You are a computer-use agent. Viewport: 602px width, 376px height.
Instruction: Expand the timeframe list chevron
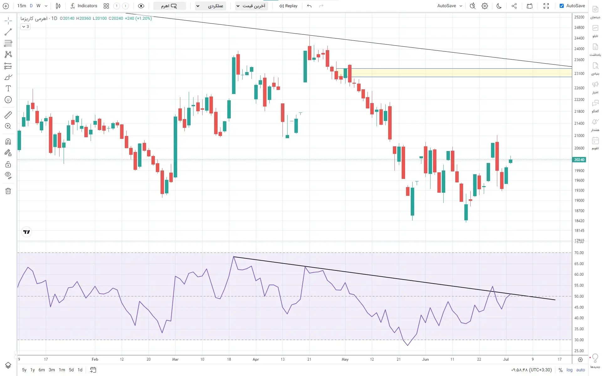[46, 6]
